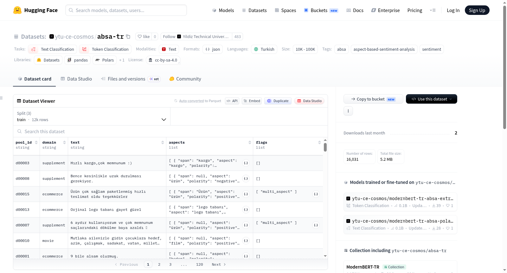Show the +1 additional libraries
This screenshot has width=507, height=273.
[x=122, y=60]
